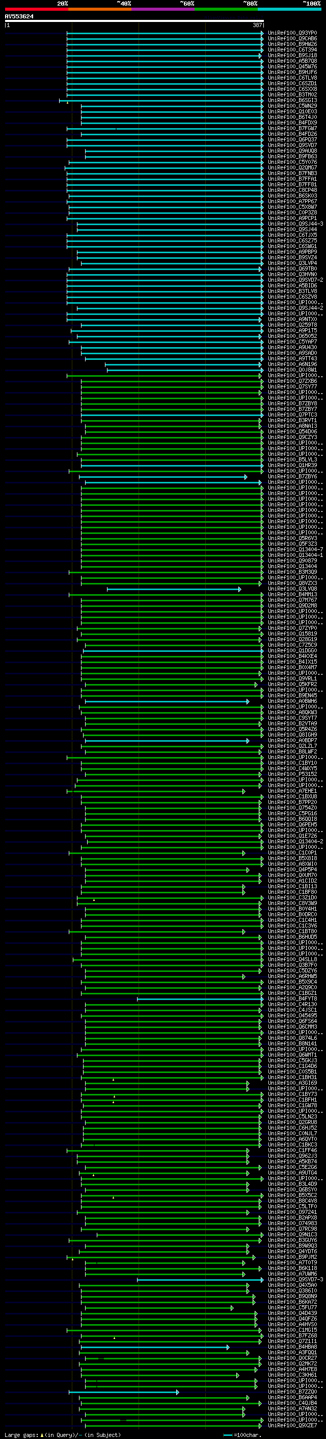Open hit UniRef100_Q9CAB6
The width and height of the screenshot is (326, 1439).
tap(292, 39)
